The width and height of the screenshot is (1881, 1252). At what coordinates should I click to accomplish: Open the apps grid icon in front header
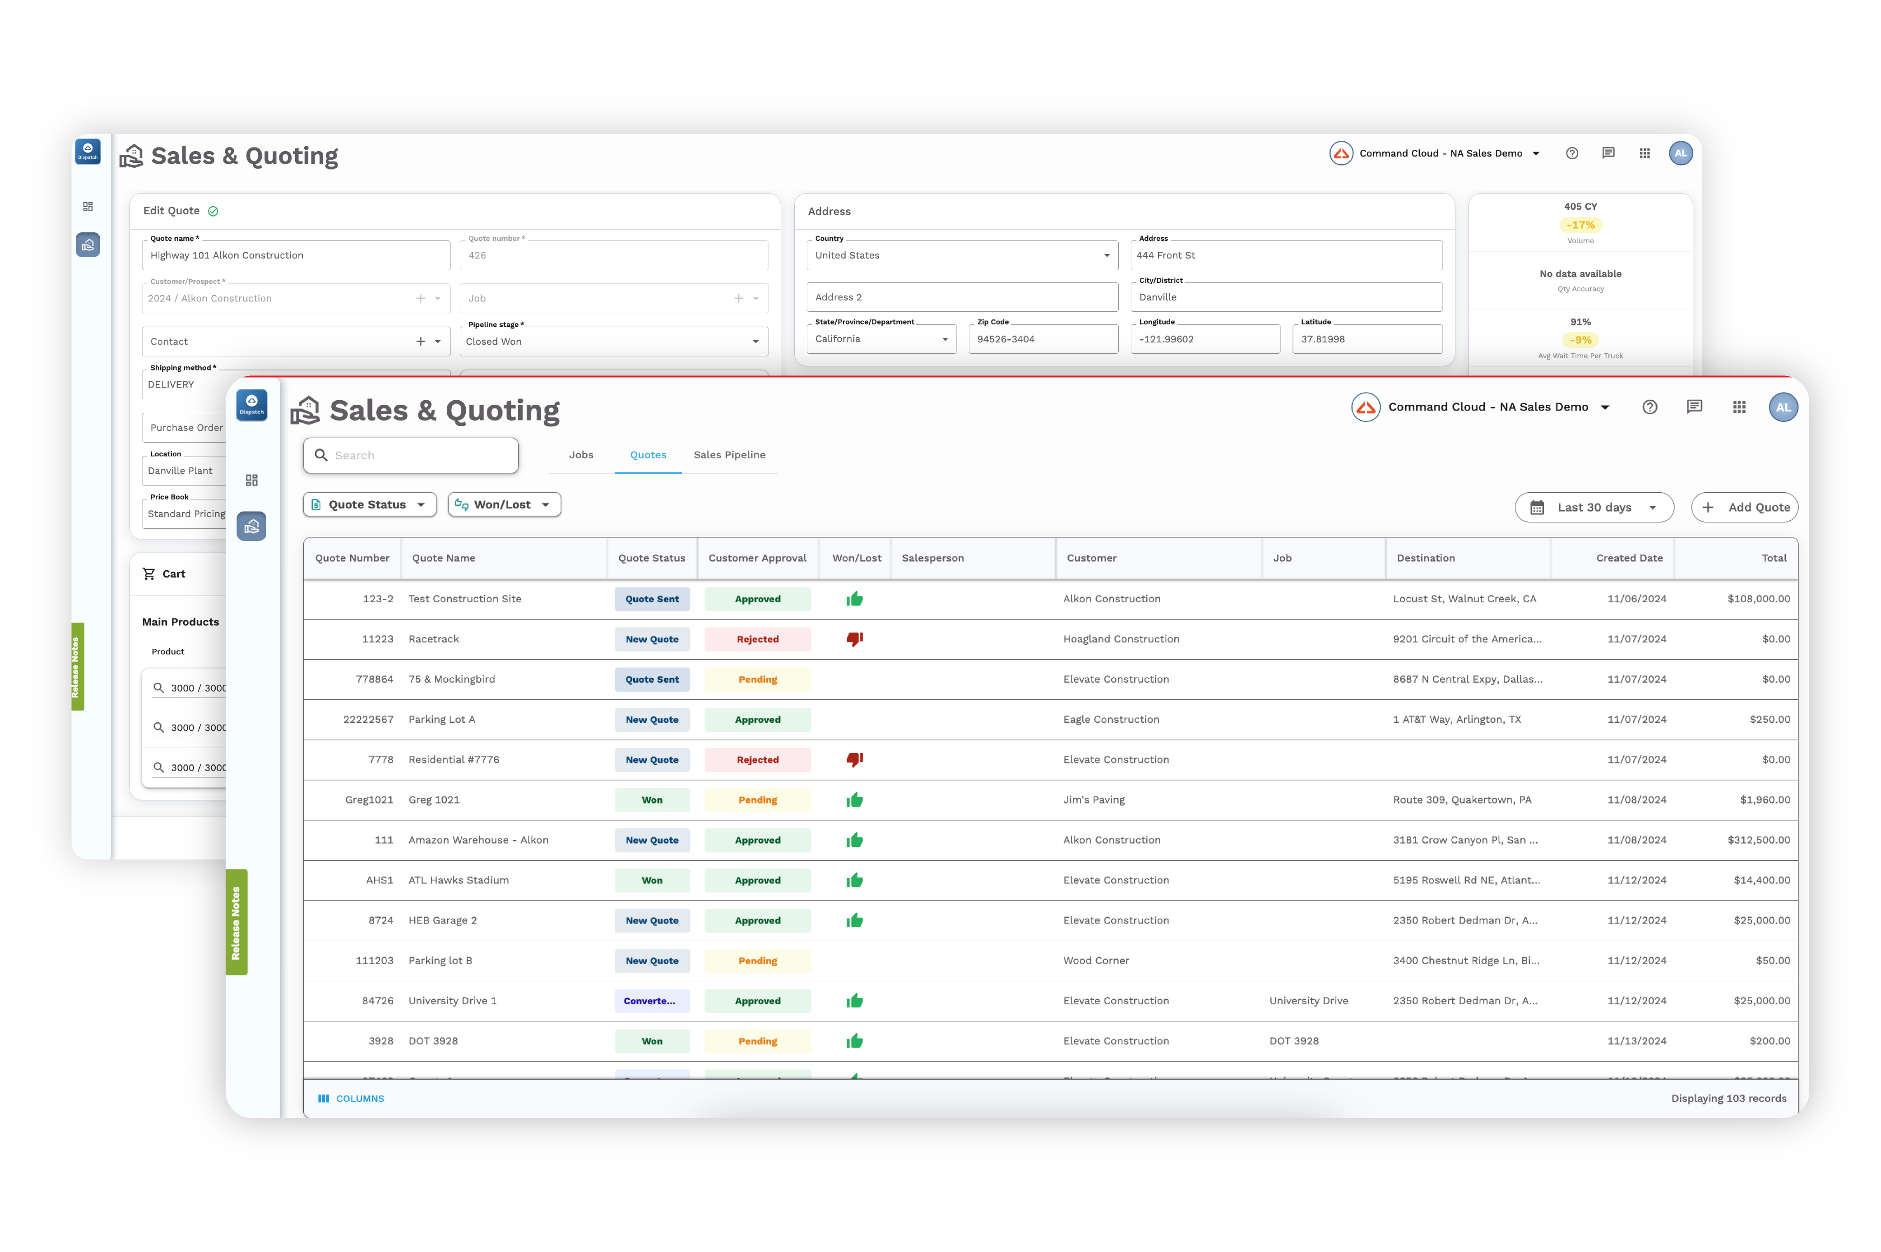click(1739, 407)
